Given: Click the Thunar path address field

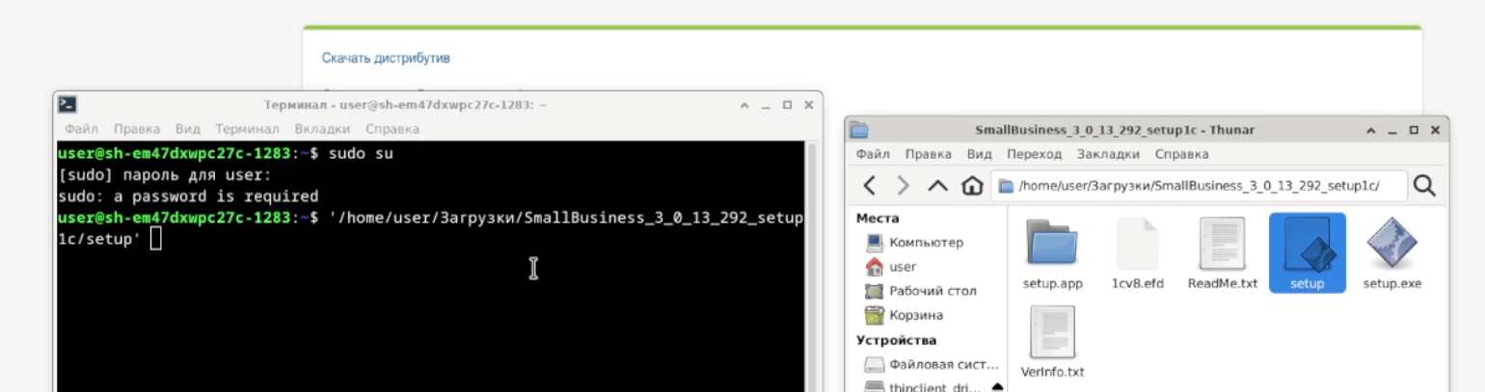Looking at the screenshot, I should [1200, 185].
